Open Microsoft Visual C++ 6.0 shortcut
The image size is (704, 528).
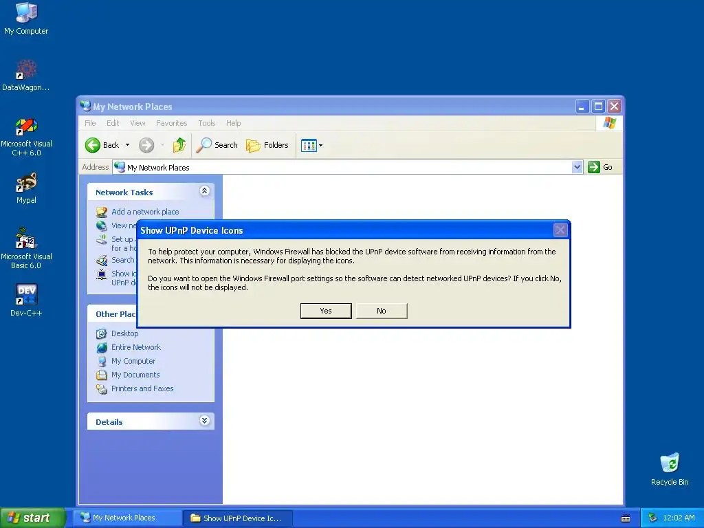(x=26, y=137)
